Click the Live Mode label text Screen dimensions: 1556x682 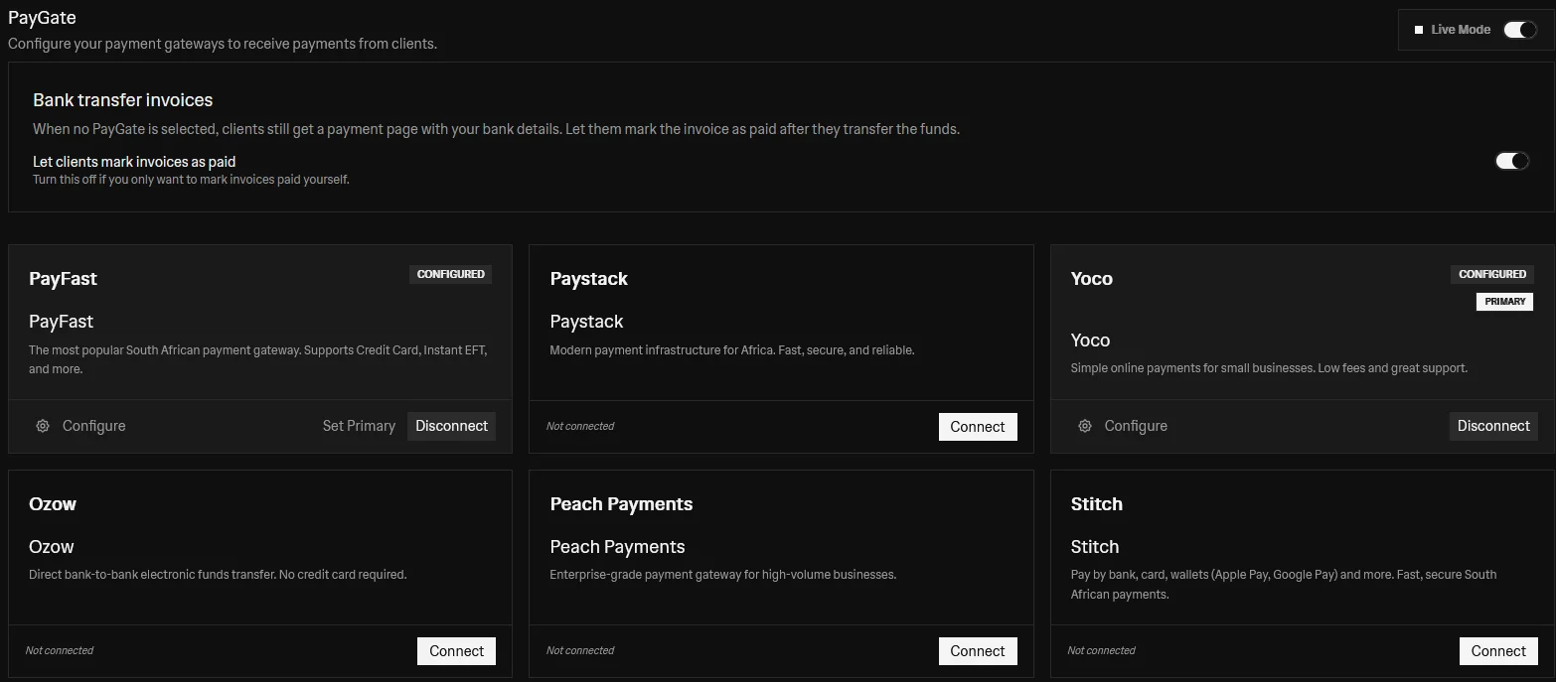(x=1461, y=30)
